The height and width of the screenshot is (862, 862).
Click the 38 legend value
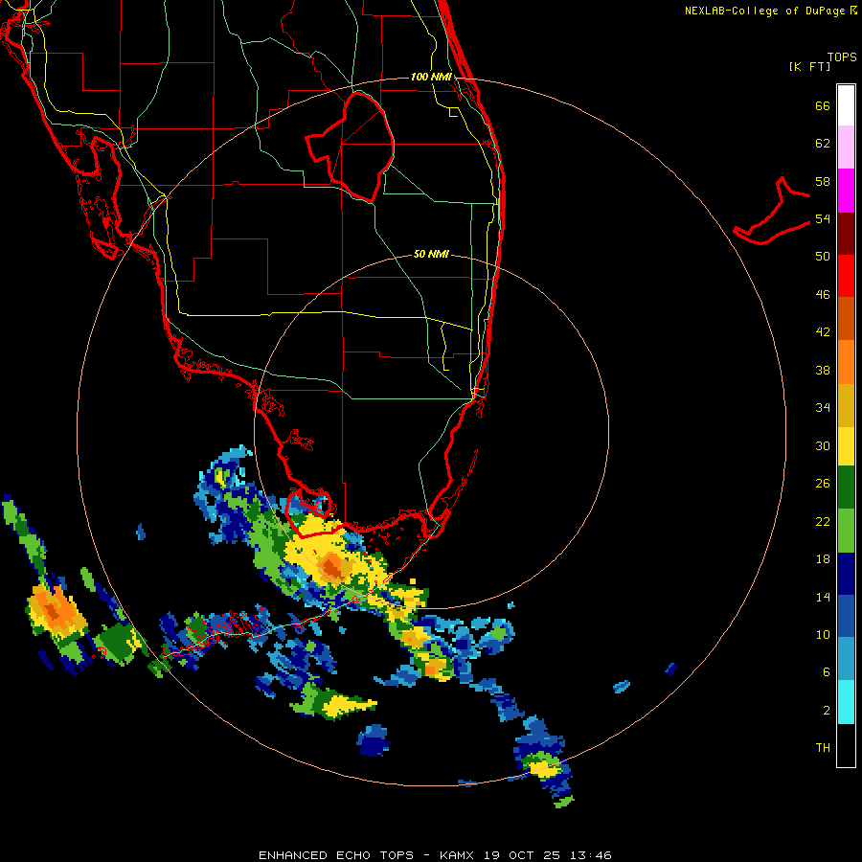[x=823, y=370]
